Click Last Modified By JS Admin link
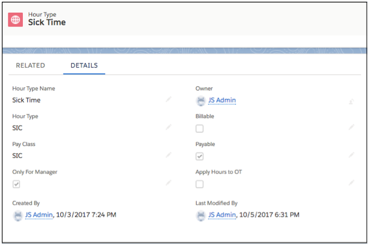This screenshot has width=369, height=245. click(x=222, y=214)
